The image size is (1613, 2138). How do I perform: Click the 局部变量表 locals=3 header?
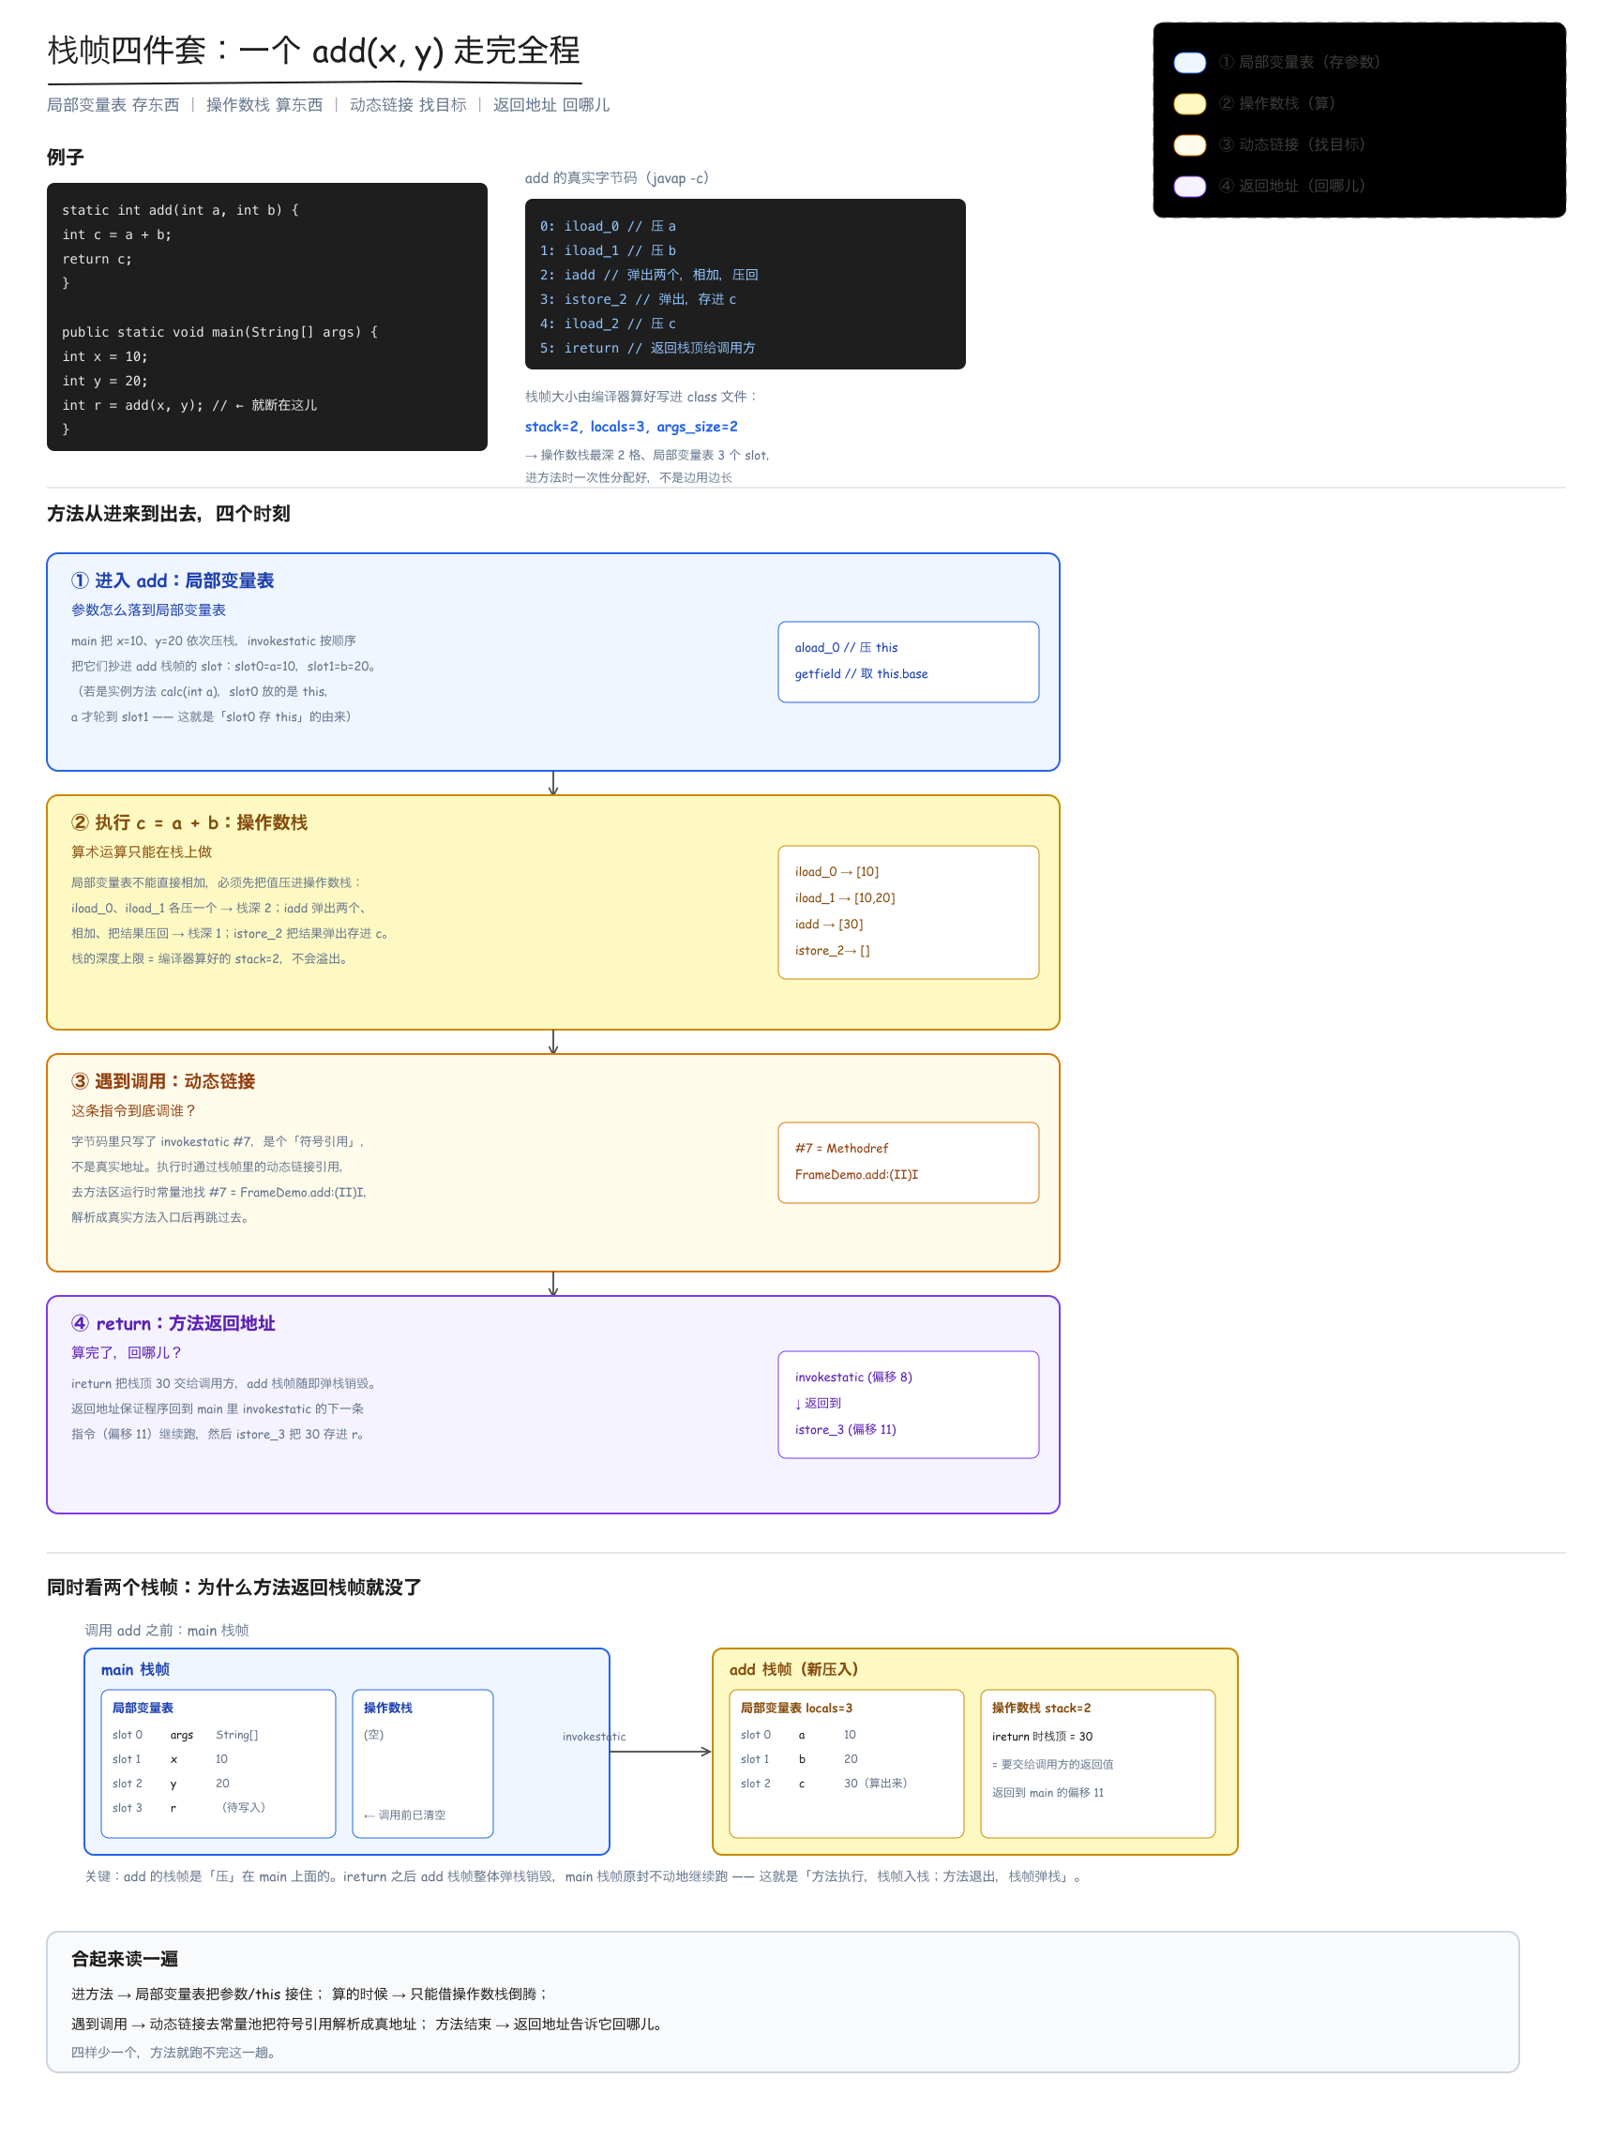coord(796,1709)
